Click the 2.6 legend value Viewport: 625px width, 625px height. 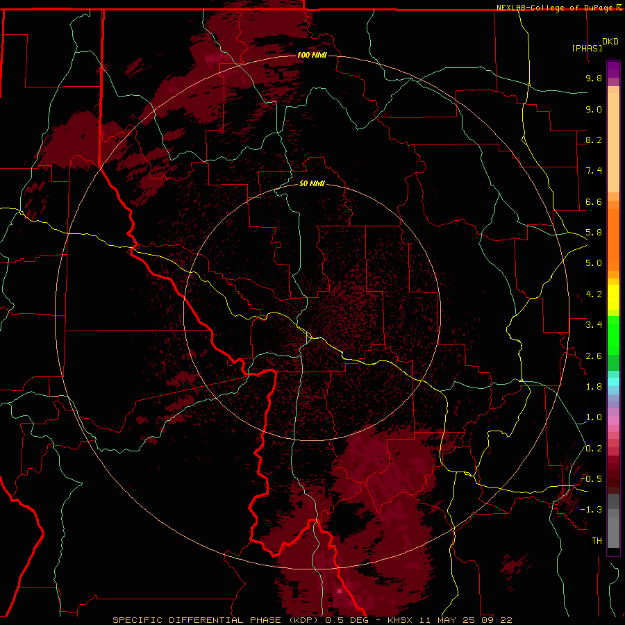594,356
